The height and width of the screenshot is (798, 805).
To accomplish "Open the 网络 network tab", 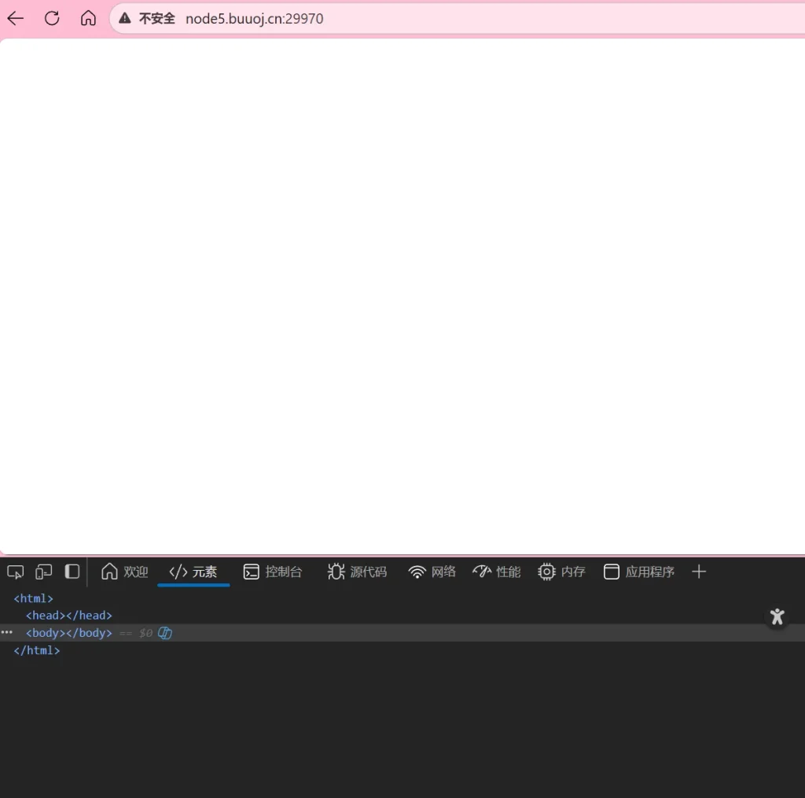I will point(432,572).
